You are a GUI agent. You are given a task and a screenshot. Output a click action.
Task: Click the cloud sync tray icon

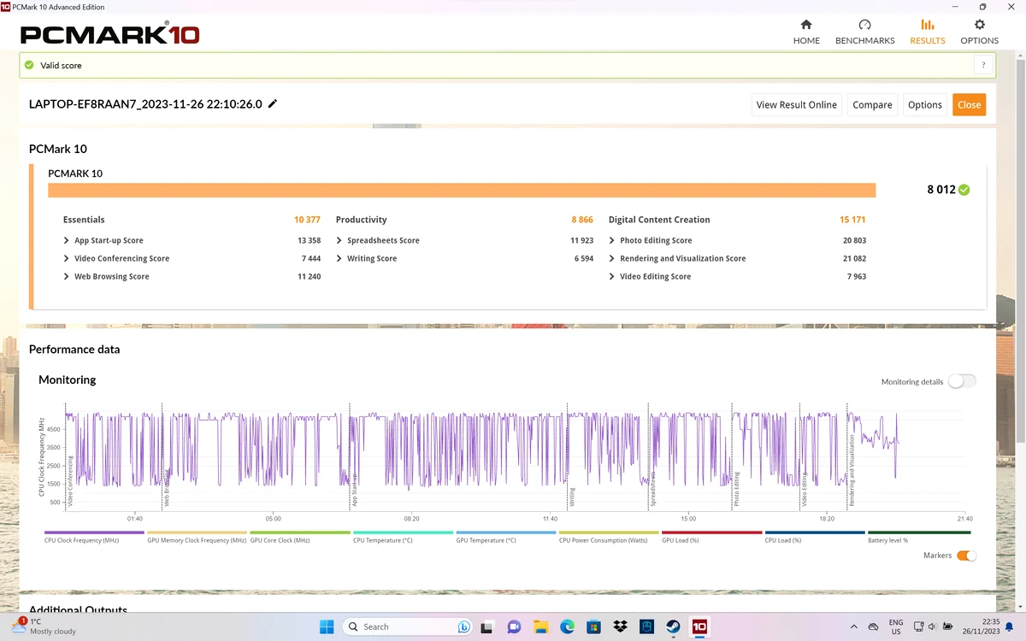(873, 626)
